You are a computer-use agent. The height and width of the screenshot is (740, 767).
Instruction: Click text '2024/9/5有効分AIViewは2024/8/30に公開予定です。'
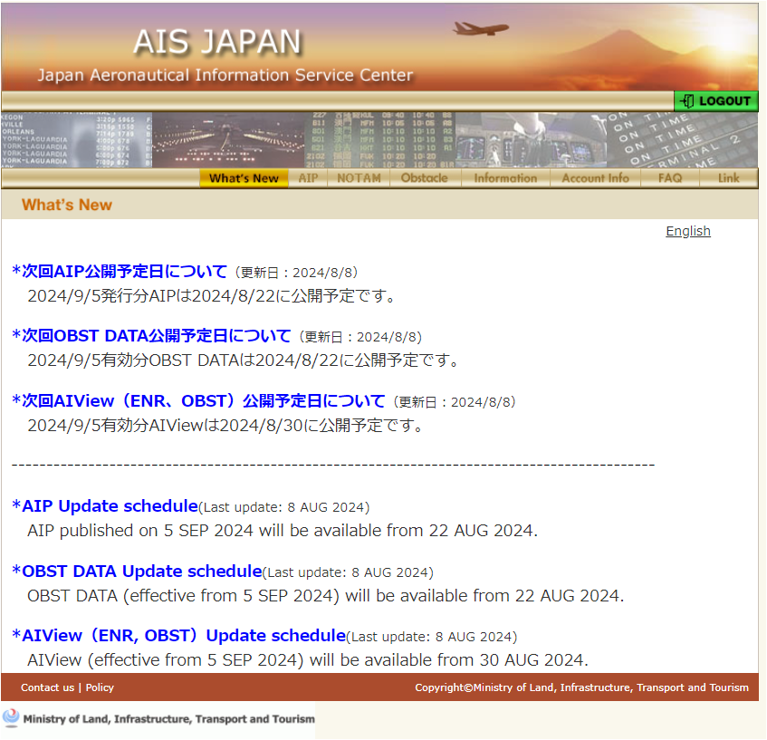coord(225,426)
